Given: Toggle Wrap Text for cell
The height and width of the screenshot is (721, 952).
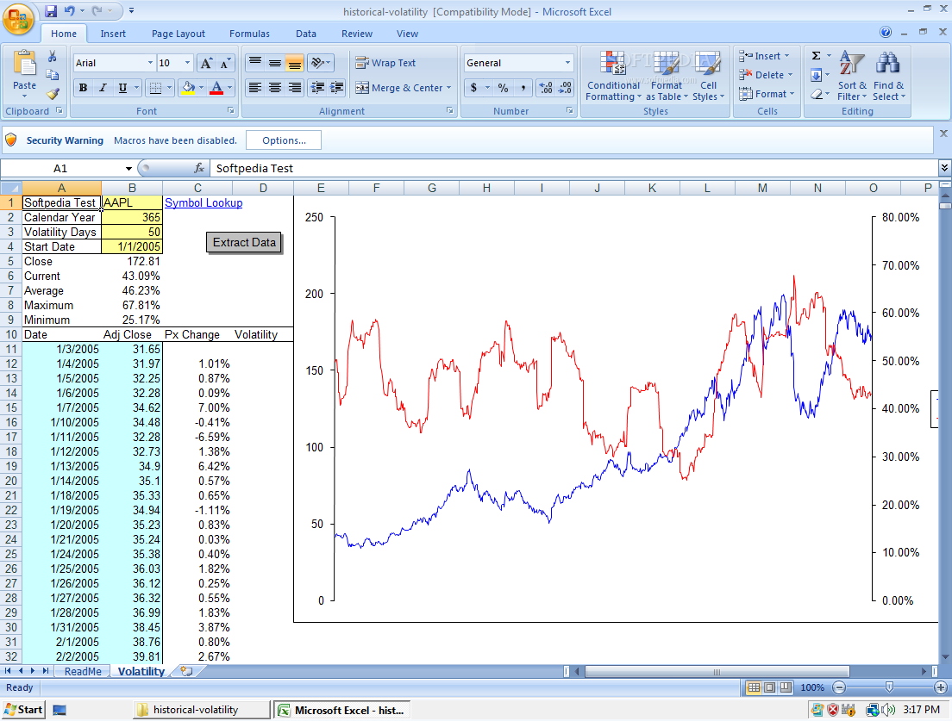Looking at the screenshot, I should (385, 63).
